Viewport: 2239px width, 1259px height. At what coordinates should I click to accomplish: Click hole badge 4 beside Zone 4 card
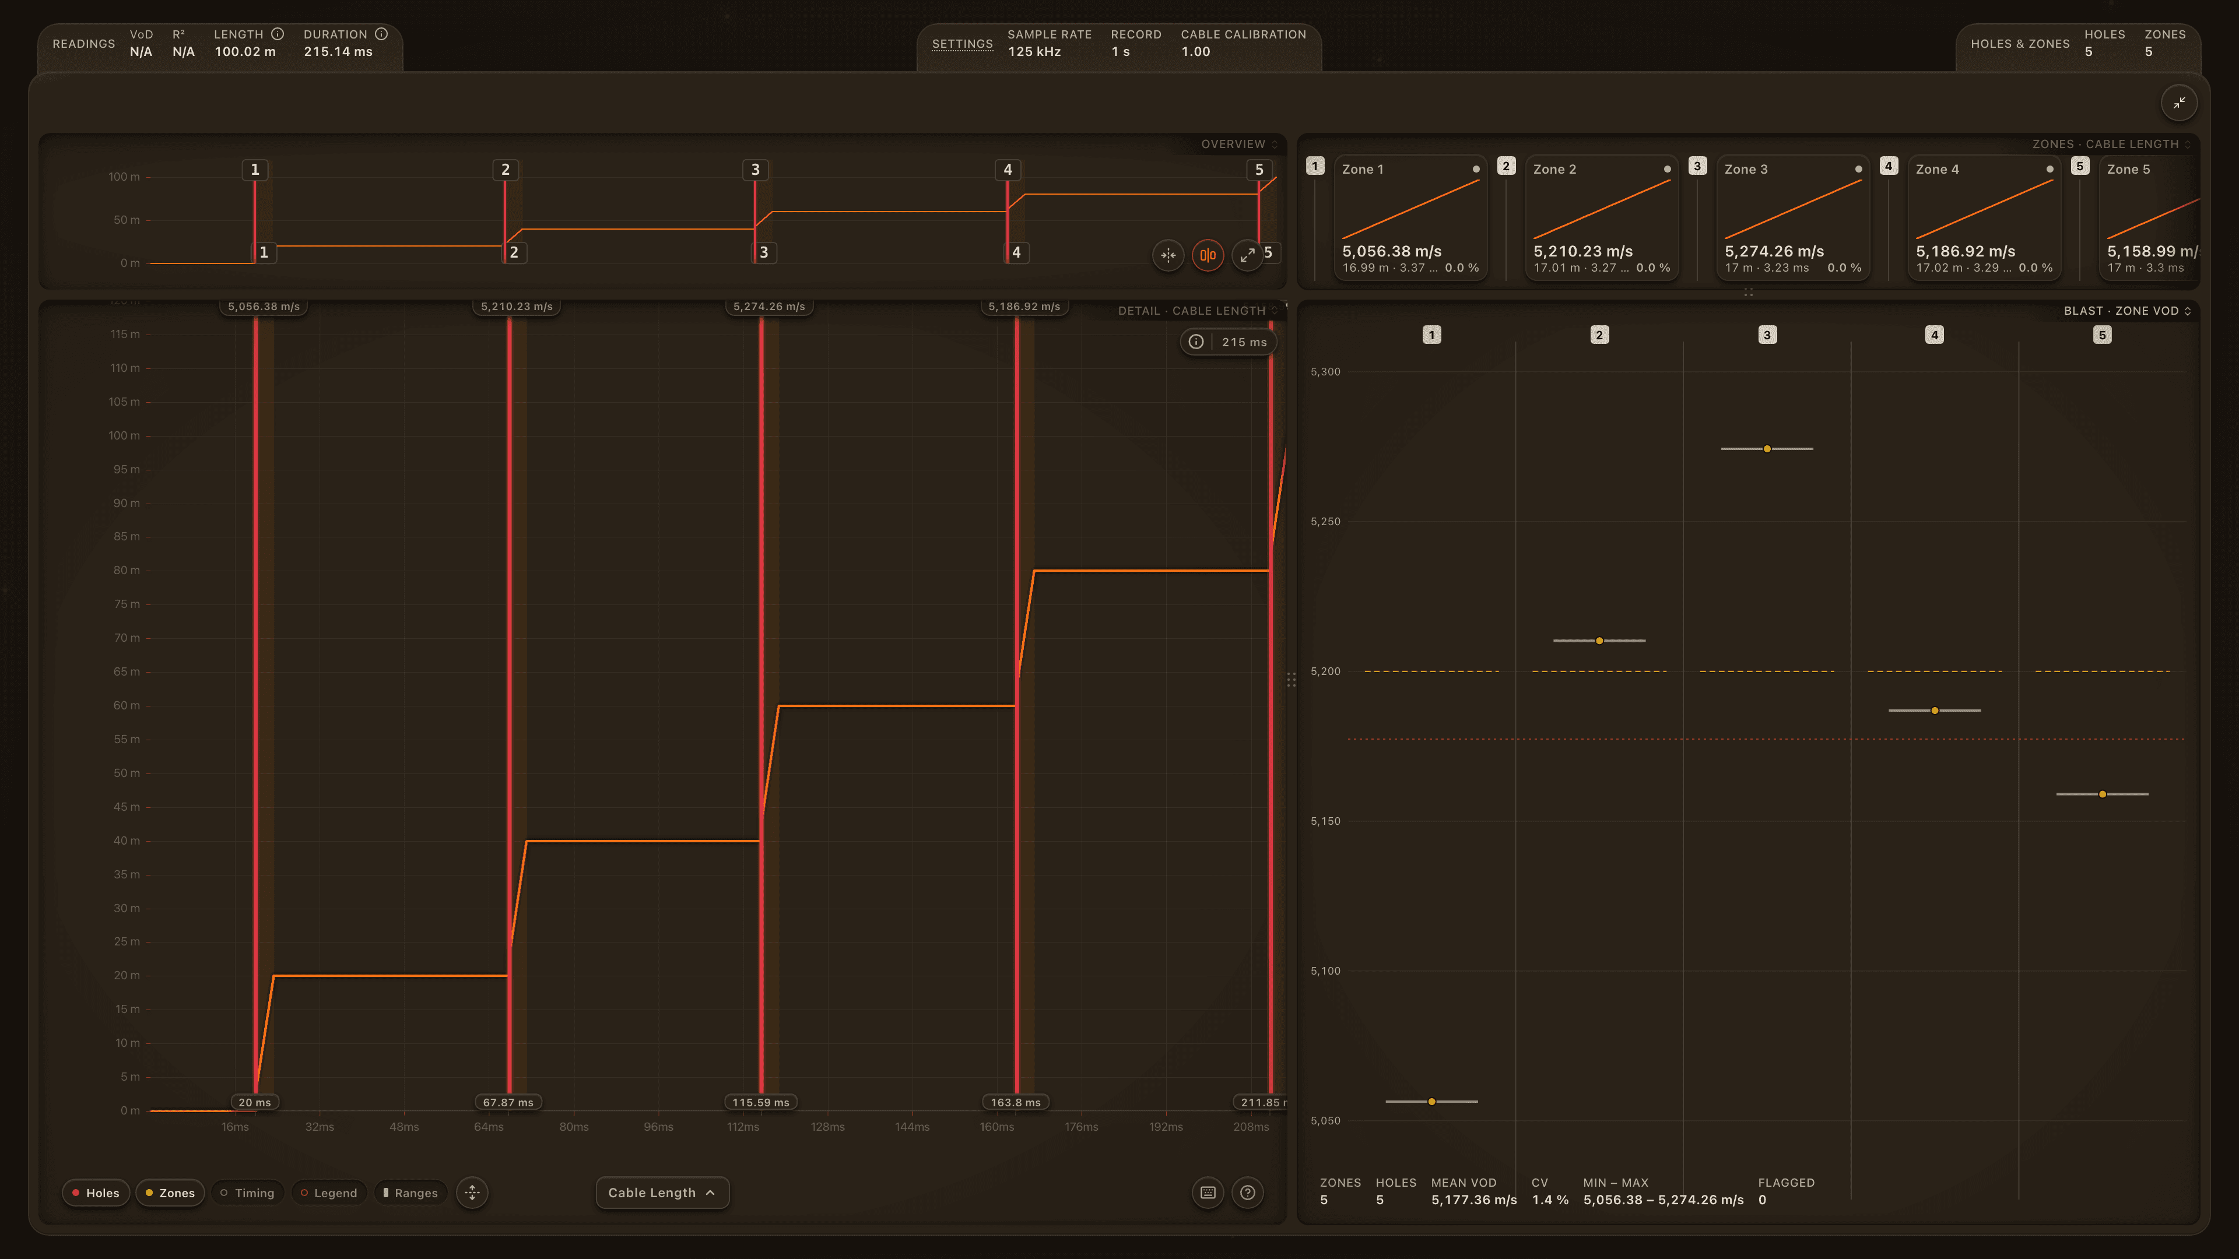[1889, 166]
